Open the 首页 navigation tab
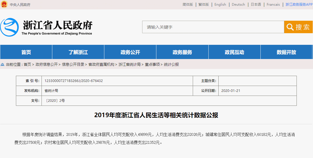 tap(26, 52)
